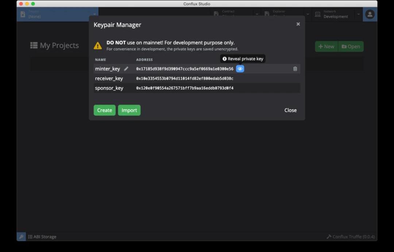Viewport: 394px width, 252px height.
Task: Reveal the minter_key private key
Action: [240, 69]
